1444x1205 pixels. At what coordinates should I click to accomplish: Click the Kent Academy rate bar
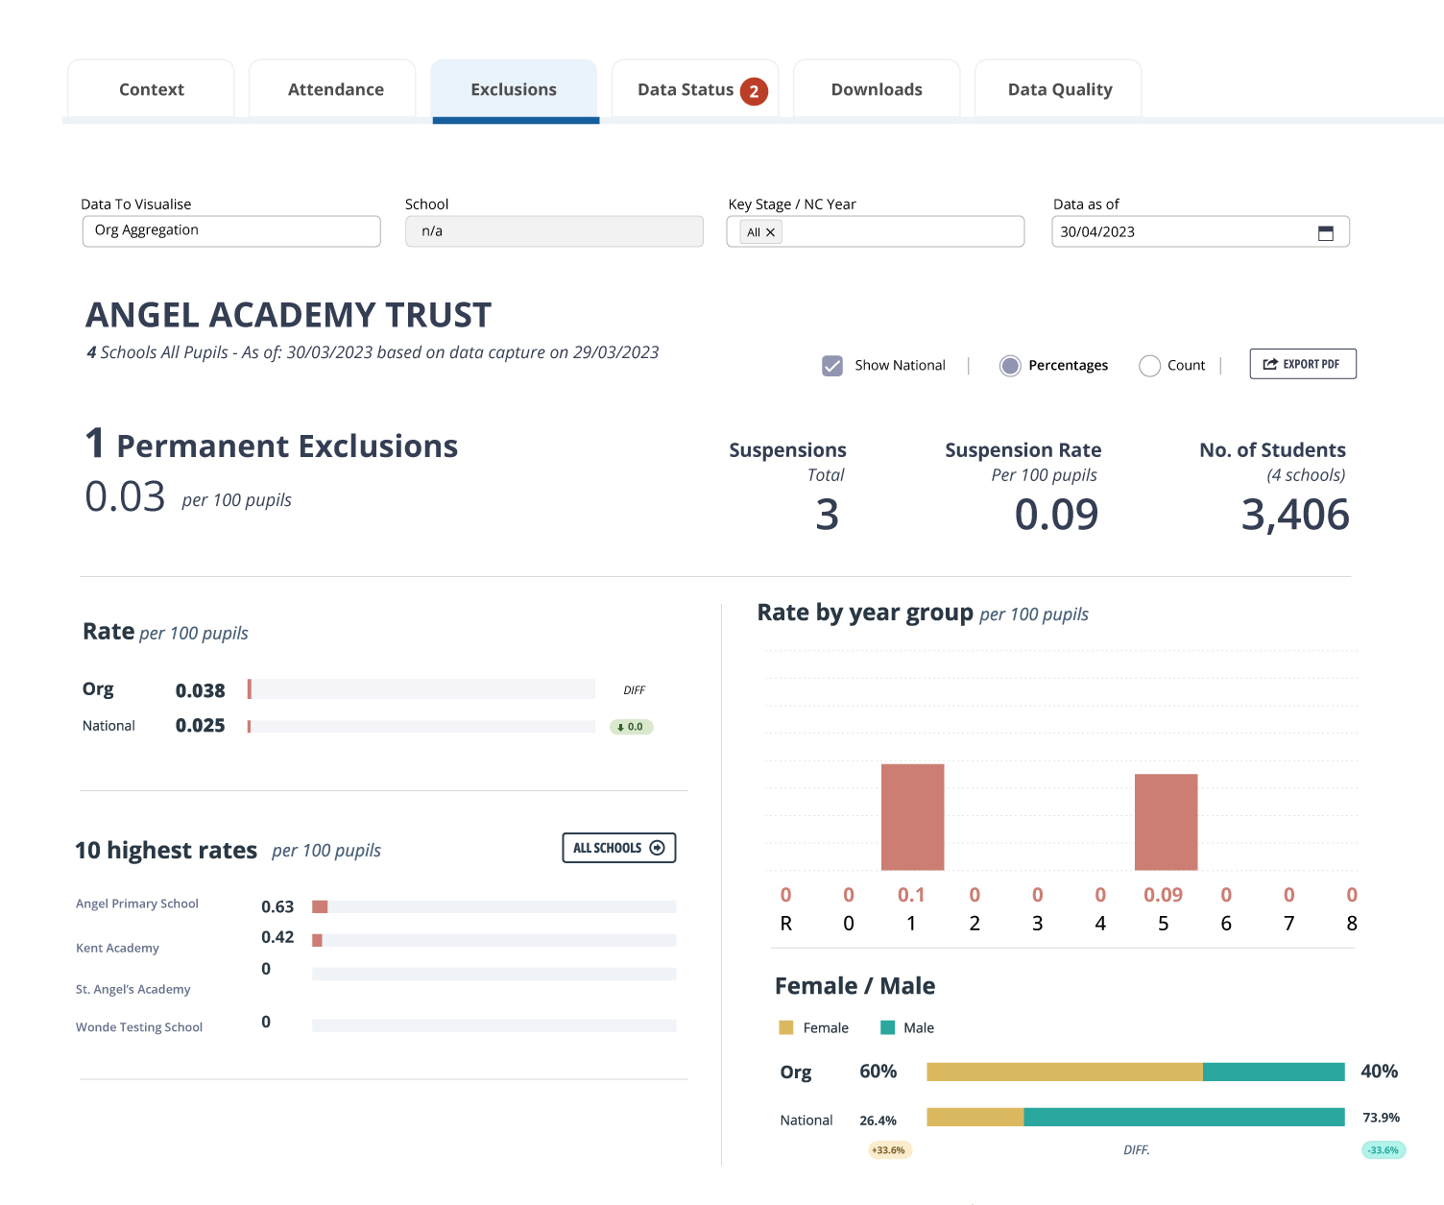(494, 940)
